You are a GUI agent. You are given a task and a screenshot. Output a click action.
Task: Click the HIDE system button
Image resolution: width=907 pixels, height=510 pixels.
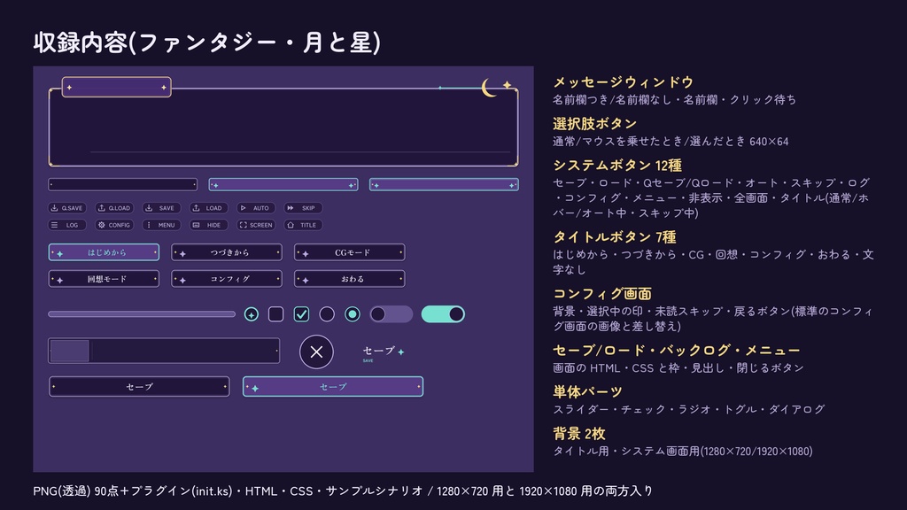pos(209,225)
